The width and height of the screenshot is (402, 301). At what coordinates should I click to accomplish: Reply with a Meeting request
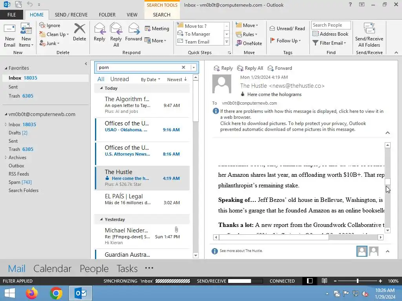pos(157,28)
